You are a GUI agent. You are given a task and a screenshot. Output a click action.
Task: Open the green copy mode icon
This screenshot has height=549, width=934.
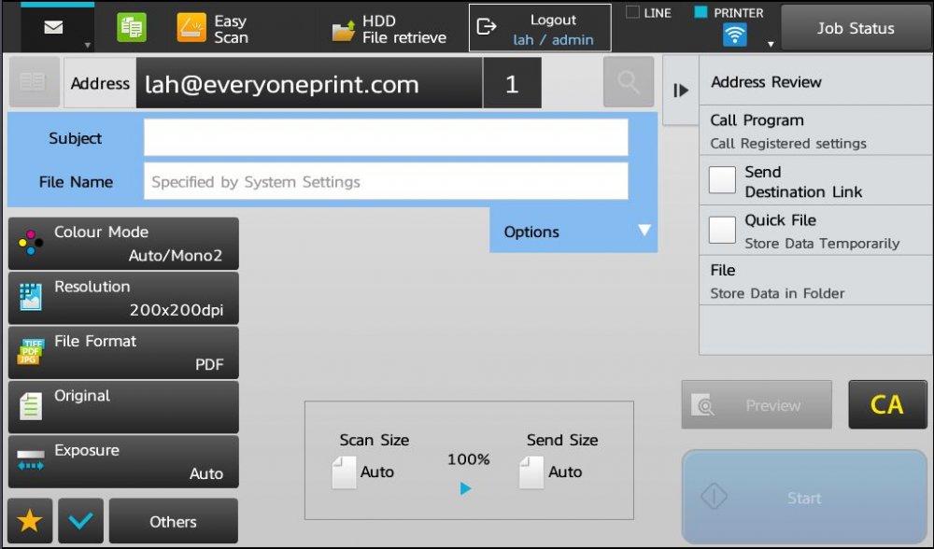(x=132, y=28)
